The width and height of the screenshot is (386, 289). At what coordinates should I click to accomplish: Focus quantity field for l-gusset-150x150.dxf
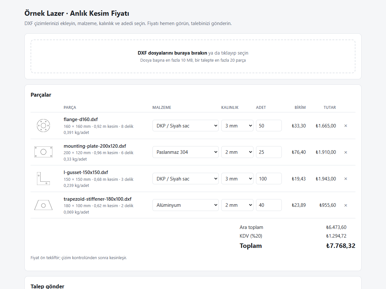(269, 179)
